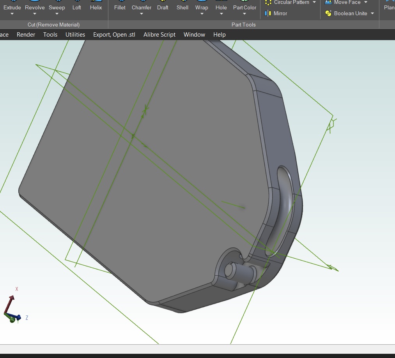Pick the Draft tool

163,7
